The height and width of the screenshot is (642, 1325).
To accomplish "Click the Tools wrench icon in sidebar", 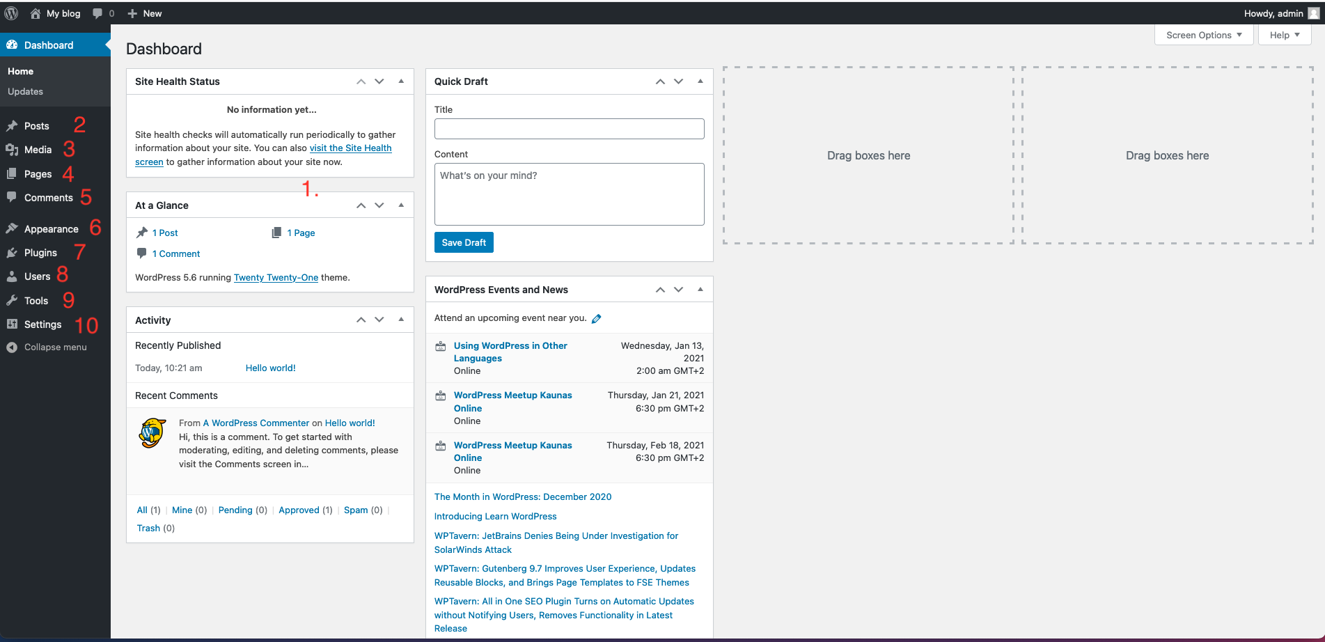I will point(12,300).
